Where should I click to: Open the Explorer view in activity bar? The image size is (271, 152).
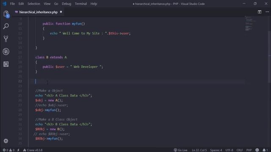click(x=6, y=14)
